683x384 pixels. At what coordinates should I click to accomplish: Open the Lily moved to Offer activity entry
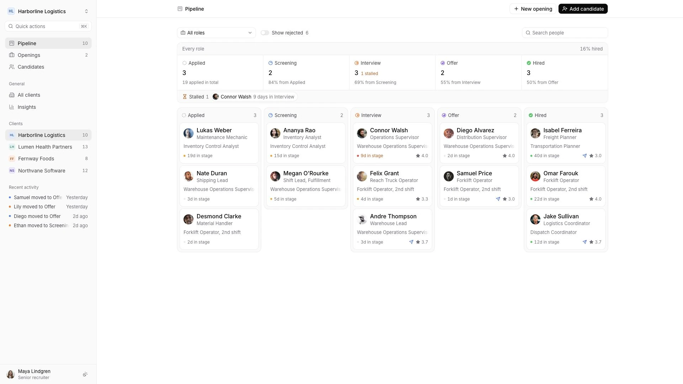[x=48, y=207]
